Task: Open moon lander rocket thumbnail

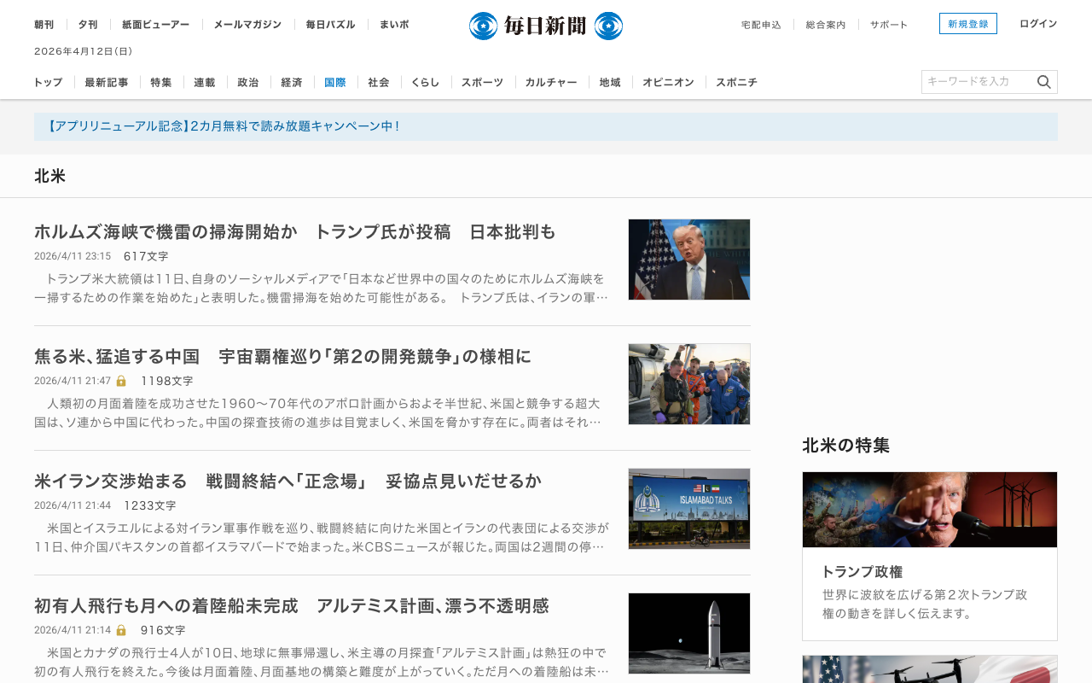Action: click(x=689, y=633)
